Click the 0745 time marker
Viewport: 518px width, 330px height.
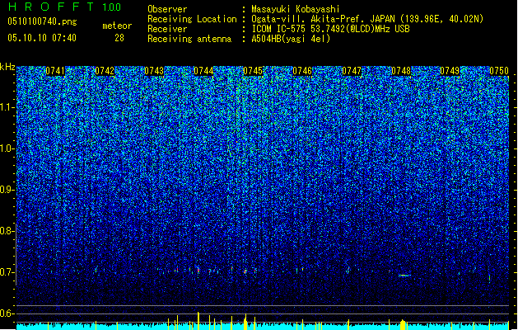253,71
